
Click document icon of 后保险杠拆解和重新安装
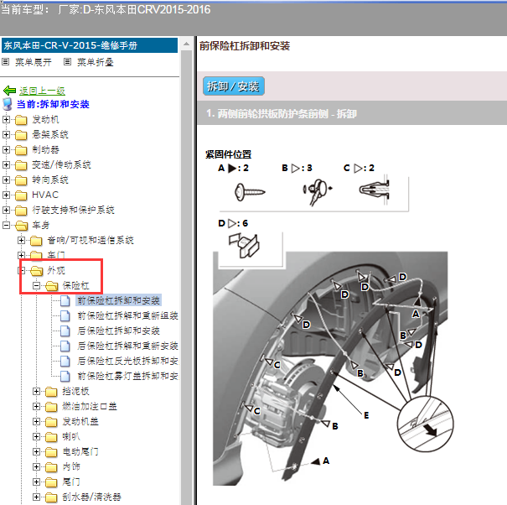tap(65, 346)
